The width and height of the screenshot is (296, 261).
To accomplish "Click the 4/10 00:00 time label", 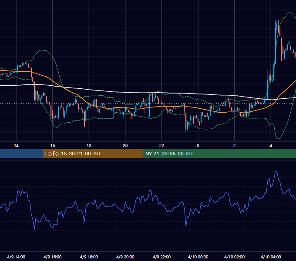I will click(x=198, y=257).
